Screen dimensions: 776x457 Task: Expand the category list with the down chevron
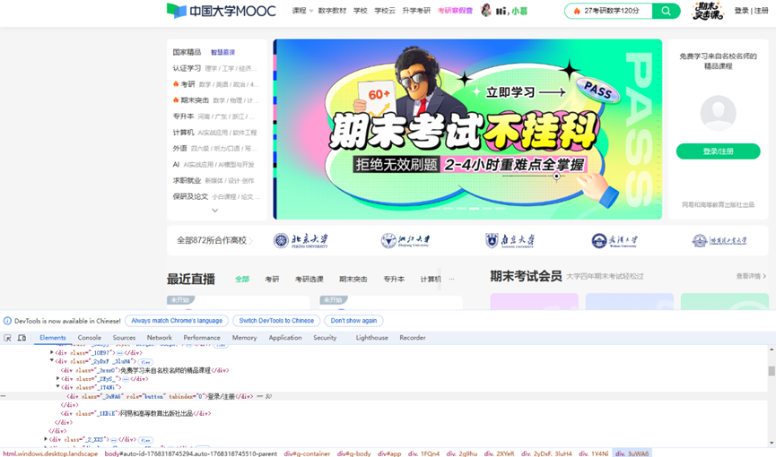point(214,211)
